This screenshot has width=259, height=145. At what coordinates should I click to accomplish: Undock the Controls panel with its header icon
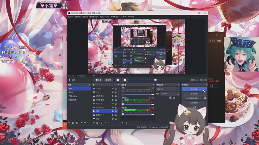[x=207, y=85]
